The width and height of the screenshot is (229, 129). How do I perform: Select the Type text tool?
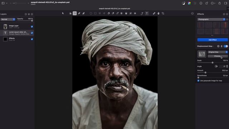147,13
